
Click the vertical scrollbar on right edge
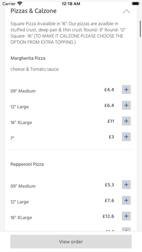click(141, 29)
